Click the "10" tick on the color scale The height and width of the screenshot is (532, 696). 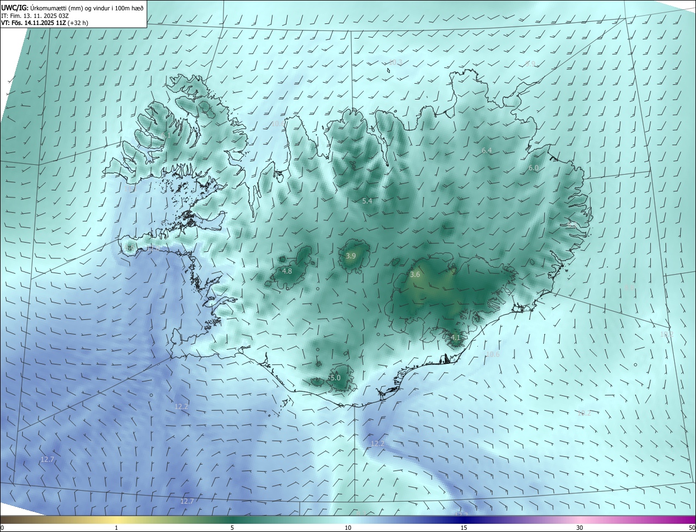click(x=348, y=528)
